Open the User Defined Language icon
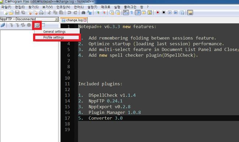The width and height of the screenshot is (239, 142). click(144, 12)
